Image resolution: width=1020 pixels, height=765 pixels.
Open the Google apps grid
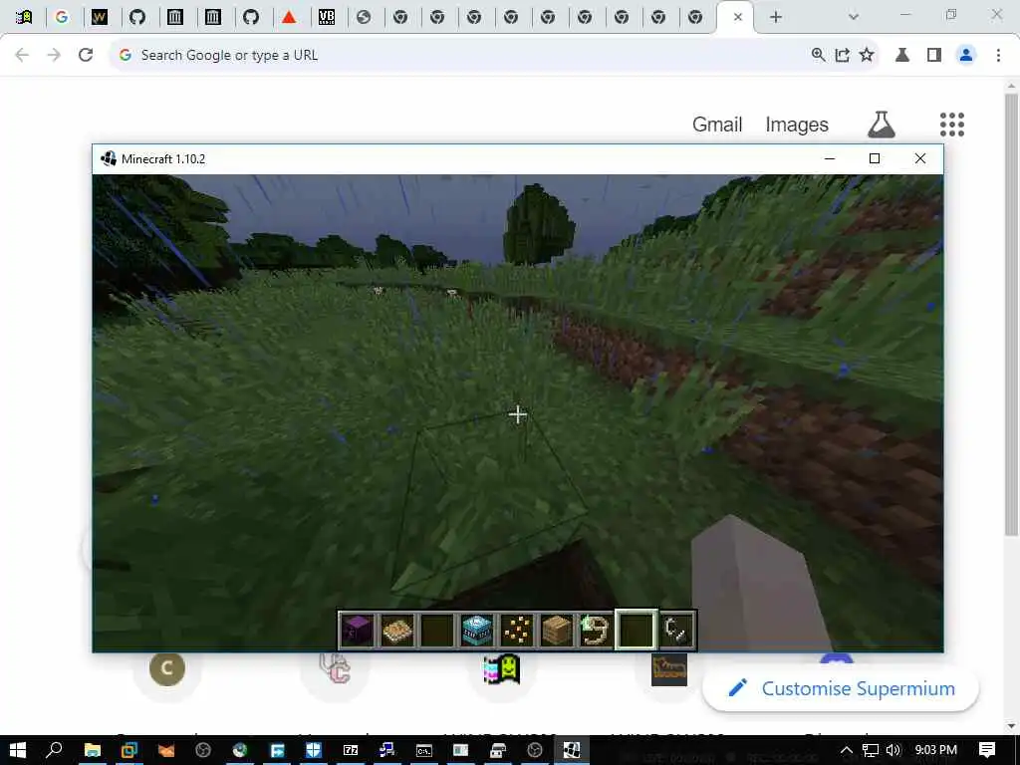point(951,125)
